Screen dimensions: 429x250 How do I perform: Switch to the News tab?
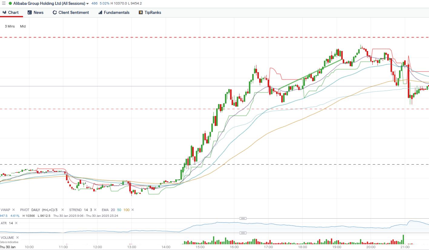pyautogui.click(x=35, y=12)
